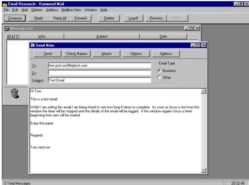Sort by the Subject column header
Image resolution: width=249 pixels, height=185 pixels.
102,37
